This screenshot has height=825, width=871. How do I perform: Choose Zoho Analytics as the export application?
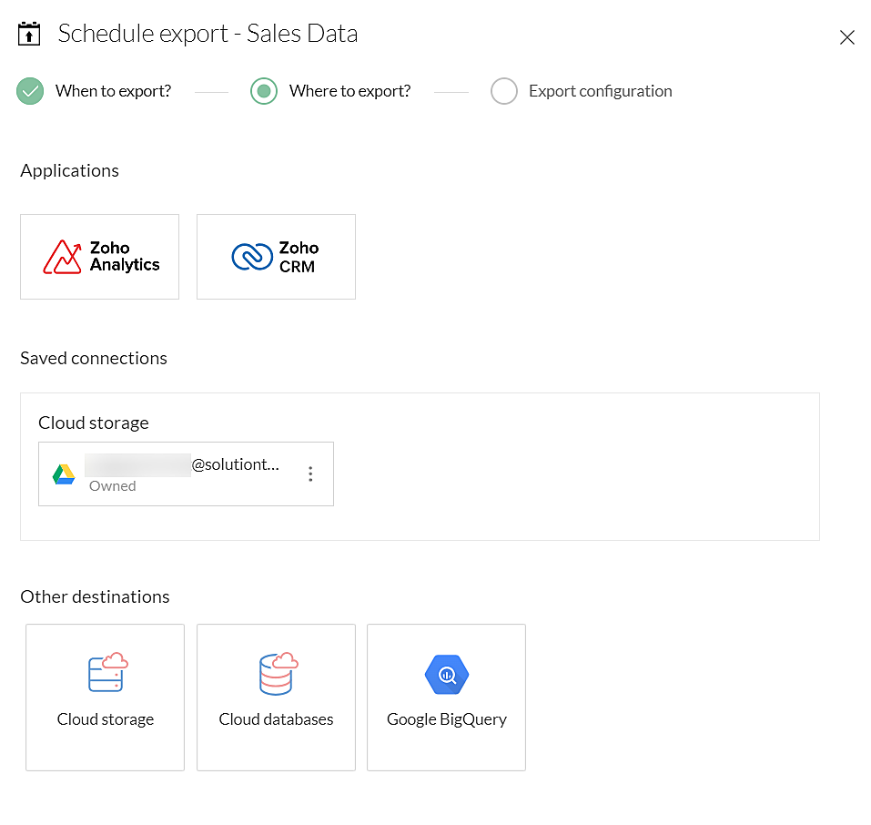pyautogui.click(x=99, y=257)
